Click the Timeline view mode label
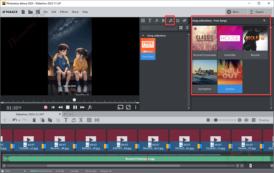The image size is (274, 173). pyautogui.click(x=264, y=120)
